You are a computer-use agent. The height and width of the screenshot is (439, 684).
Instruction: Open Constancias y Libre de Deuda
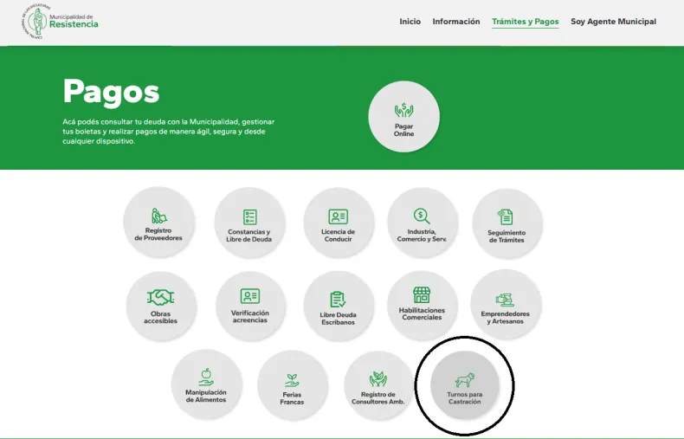[x=249, y=223]
